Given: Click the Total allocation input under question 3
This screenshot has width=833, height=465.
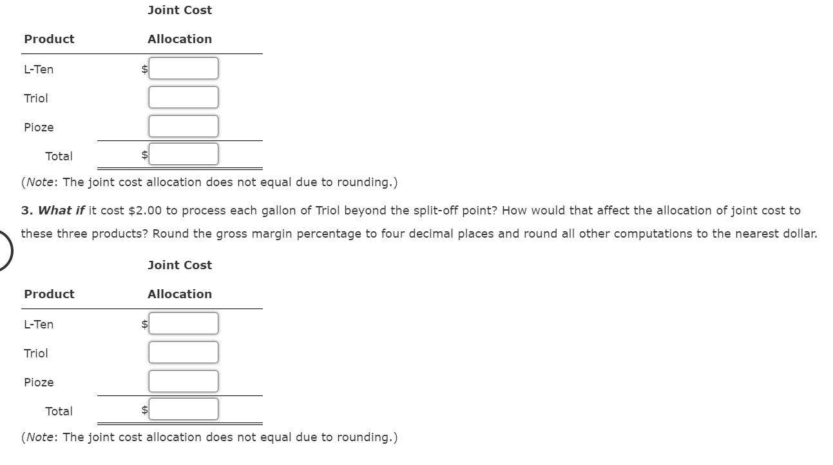Looking at the screenshot, I should coord(183,409).
